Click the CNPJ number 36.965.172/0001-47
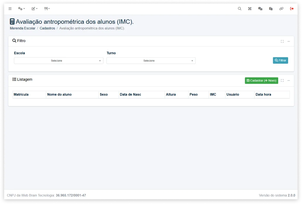This screenshot has width=302, height=204. [x=71, y=195]
